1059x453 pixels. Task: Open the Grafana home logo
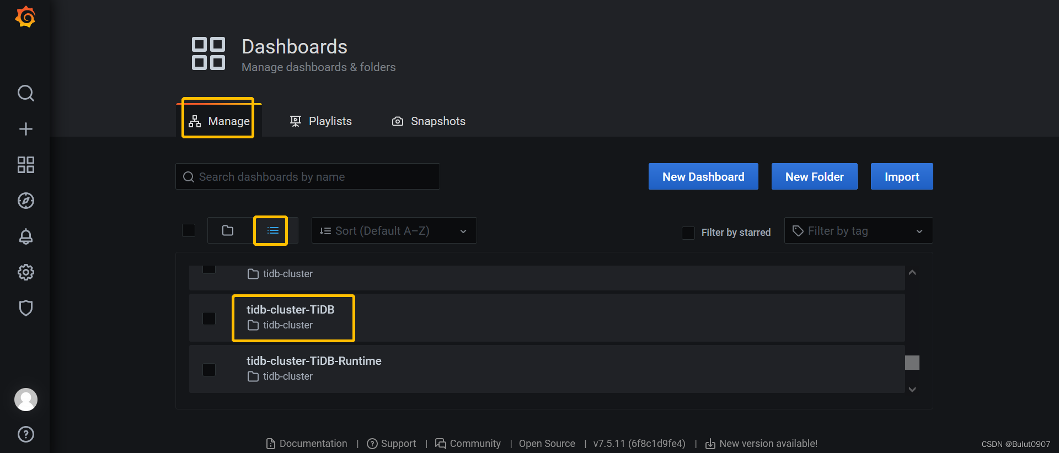coord(25,17)
